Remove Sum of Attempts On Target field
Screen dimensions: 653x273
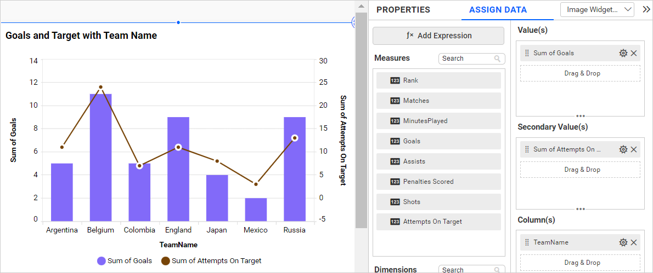point(634,149)
